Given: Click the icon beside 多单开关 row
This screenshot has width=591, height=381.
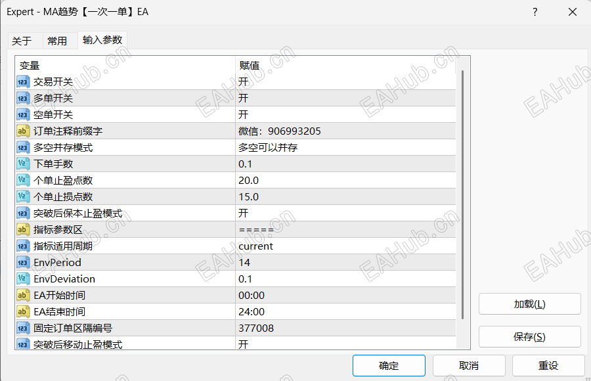Looking at the screenshot, I should 23,98.
